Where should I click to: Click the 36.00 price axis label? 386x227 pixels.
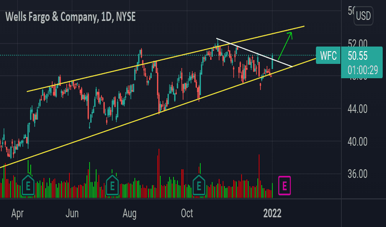[357, 174]
